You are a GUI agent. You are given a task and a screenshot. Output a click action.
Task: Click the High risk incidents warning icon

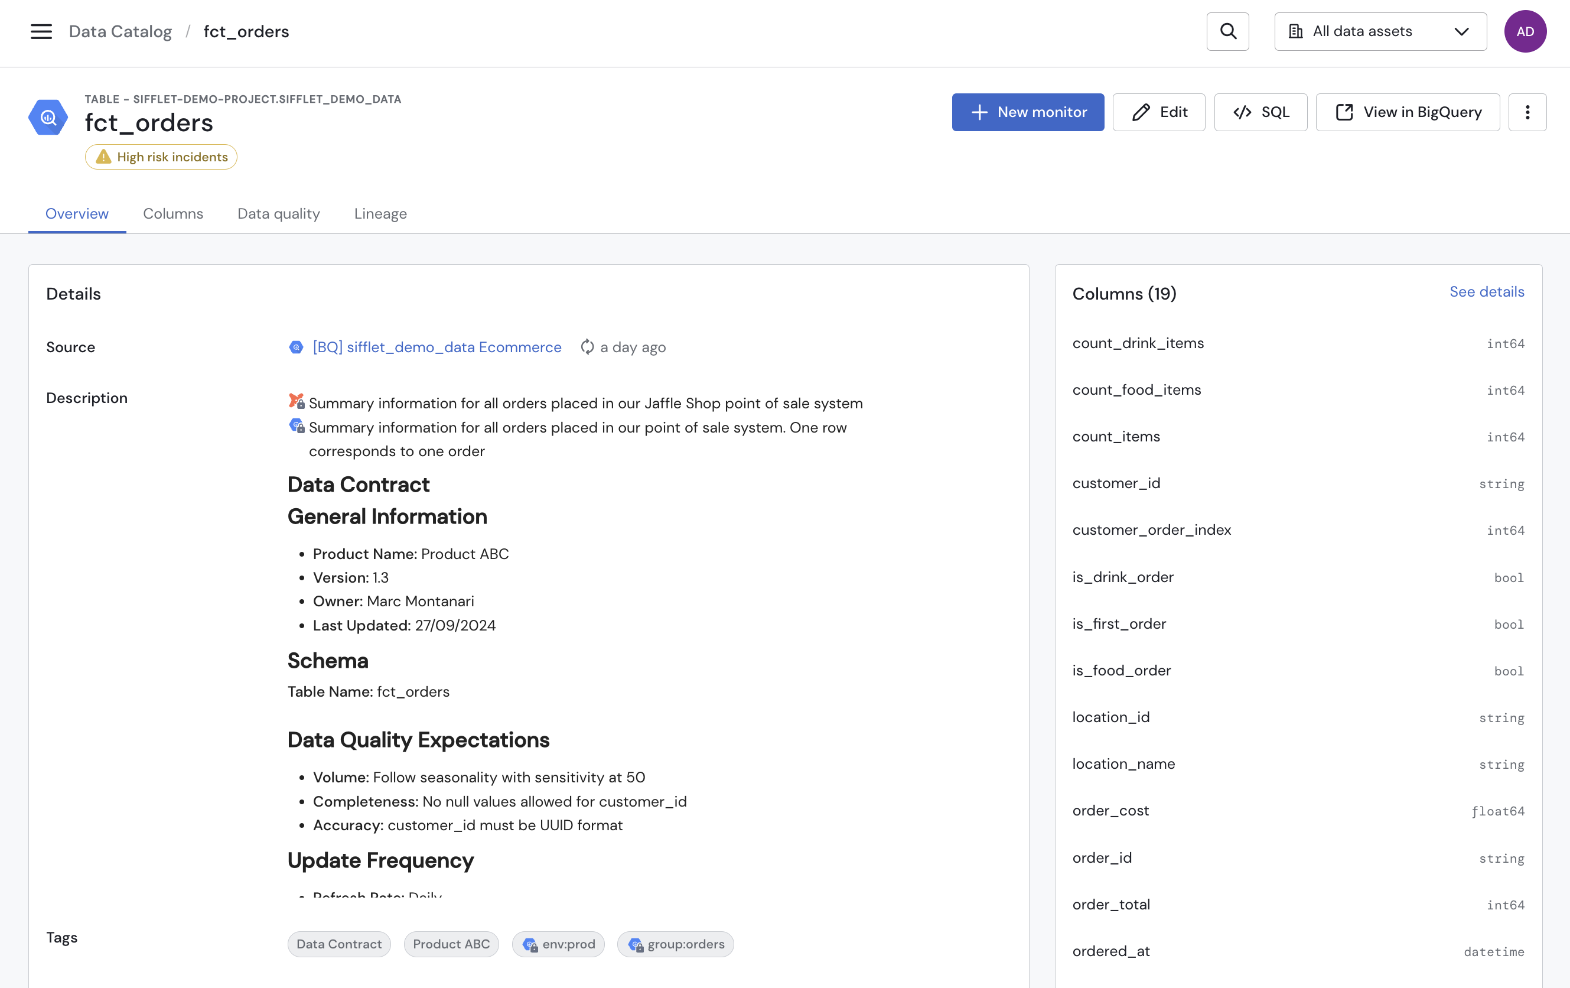click(103, 157)
